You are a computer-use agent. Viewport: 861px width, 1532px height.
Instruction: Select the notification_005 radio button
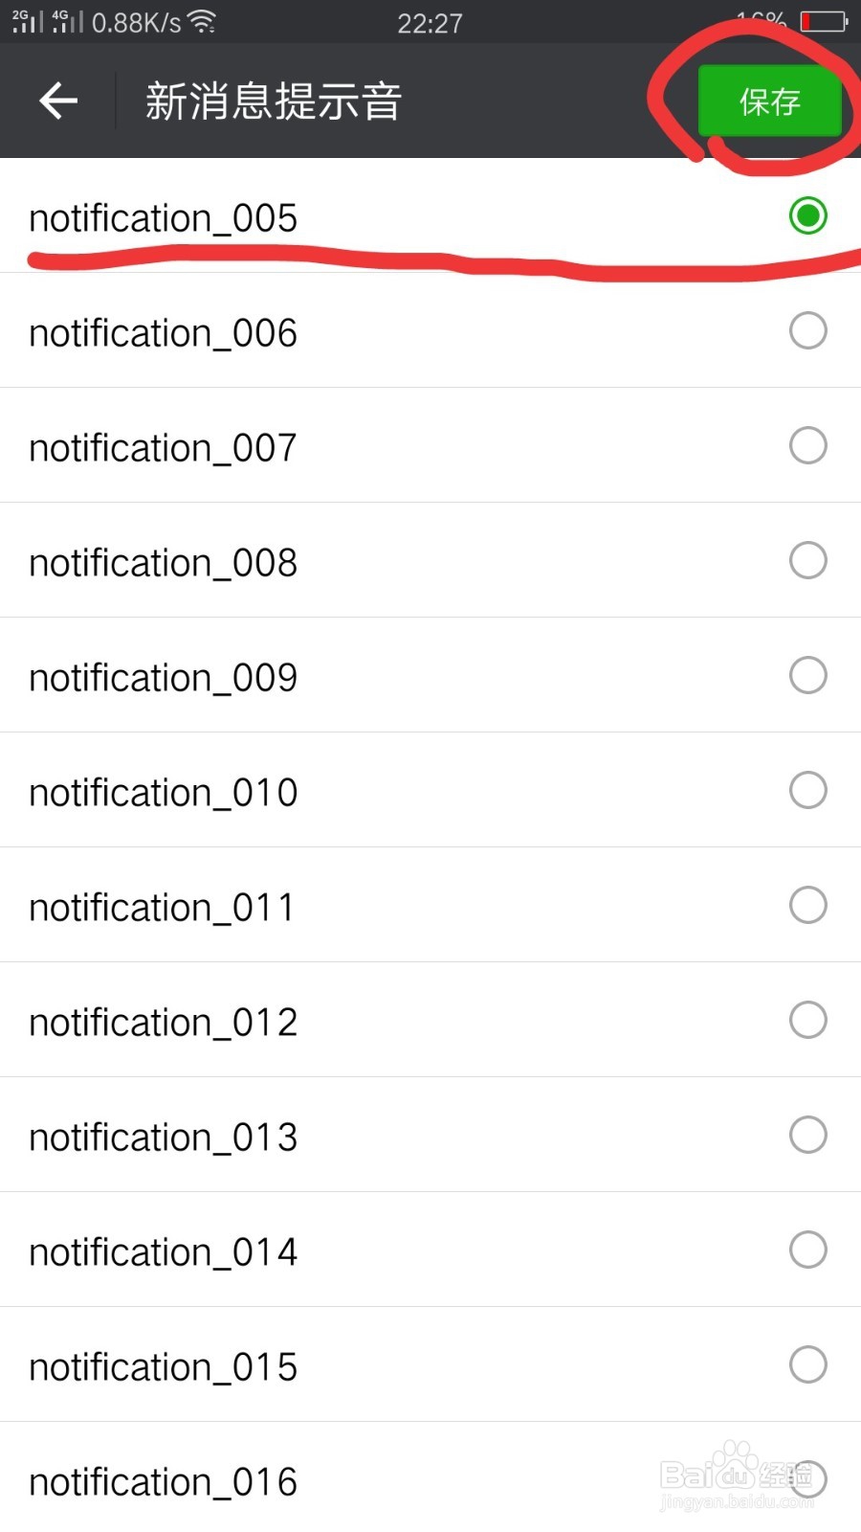(x=808, y=215)
